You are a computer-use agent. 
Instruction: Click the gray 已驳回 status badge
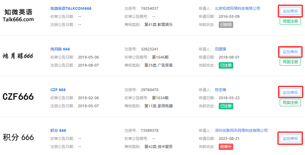coord(226,25)
